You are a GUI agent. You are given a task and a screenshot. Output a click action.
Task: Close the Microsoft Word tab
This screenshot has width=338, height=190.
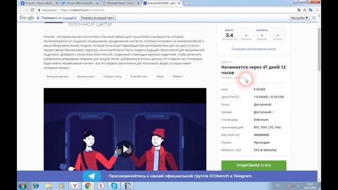pyautogui.click(x=138, y=3)
